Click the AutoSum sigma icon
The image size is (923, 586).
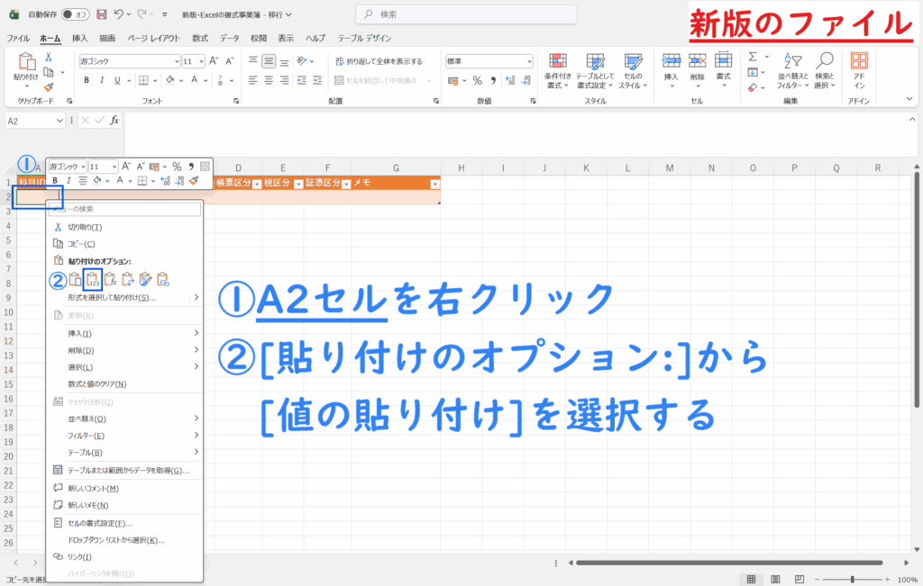click(x=753, y=57)
